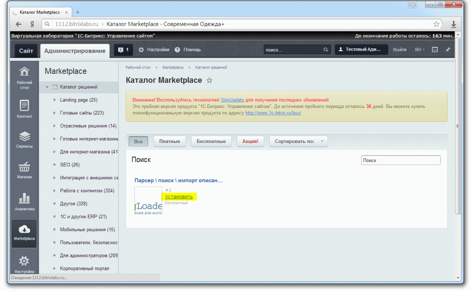Click the Установить link

(x=179, y=197)
